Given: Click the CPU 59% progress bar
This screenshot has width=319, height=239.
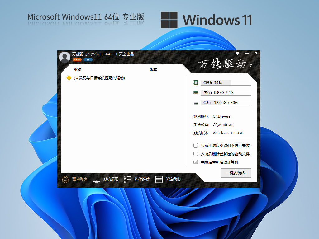Looking at the screenshot, I should (226, 82).
